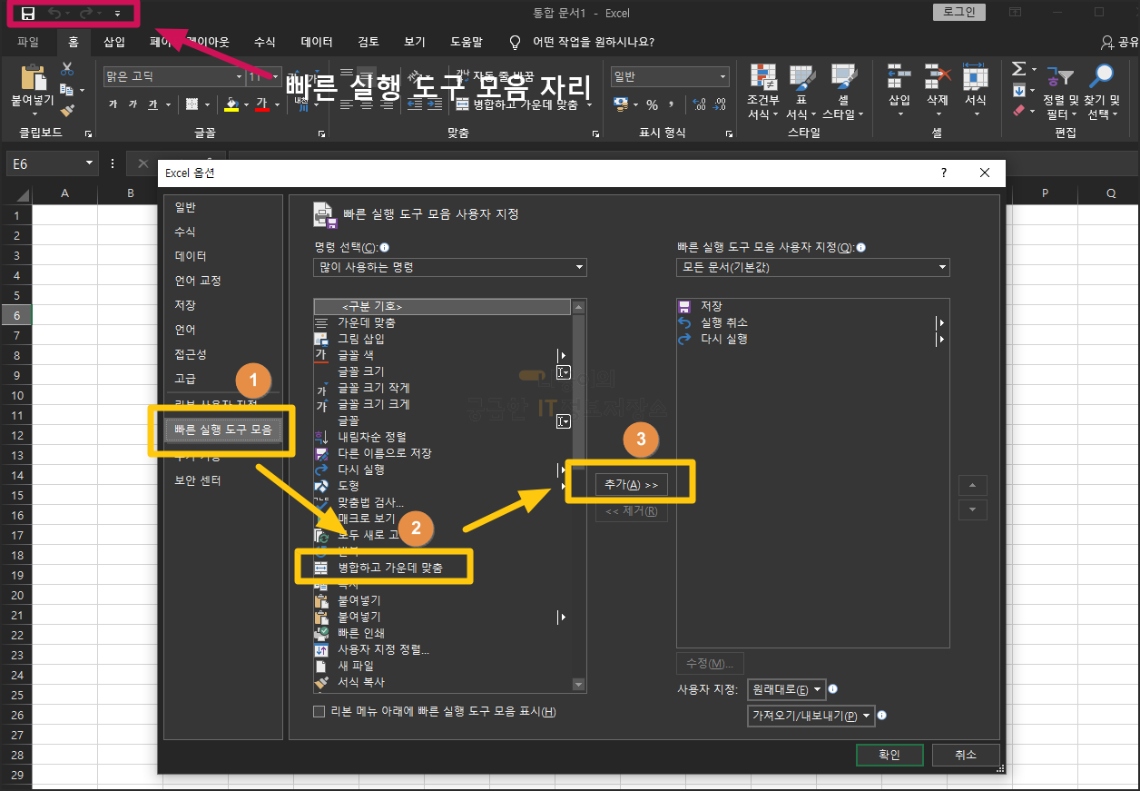Switch to the 데이터 ribbon tab
The height and width of the screenshot is (791, 1140).
point(317,42)
